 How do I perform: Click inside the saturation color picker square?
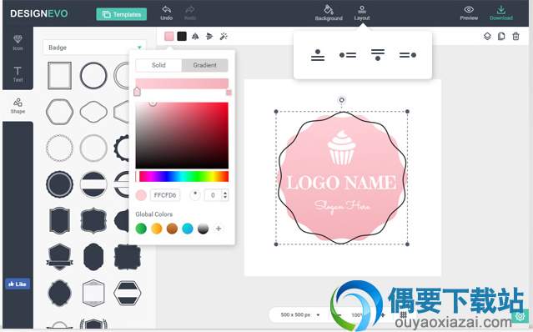(x=182, y=135)
